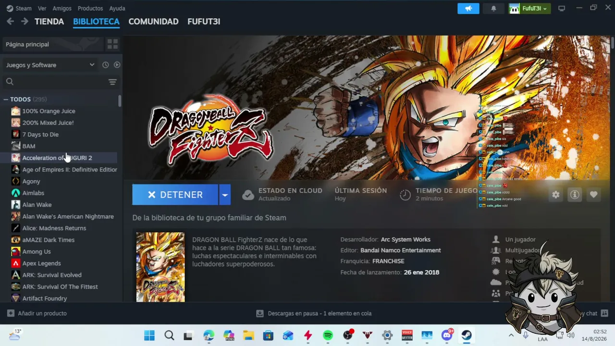The image size is (615, 346).
Task: Open advanced library filters icon
Action: click(112, 82)
